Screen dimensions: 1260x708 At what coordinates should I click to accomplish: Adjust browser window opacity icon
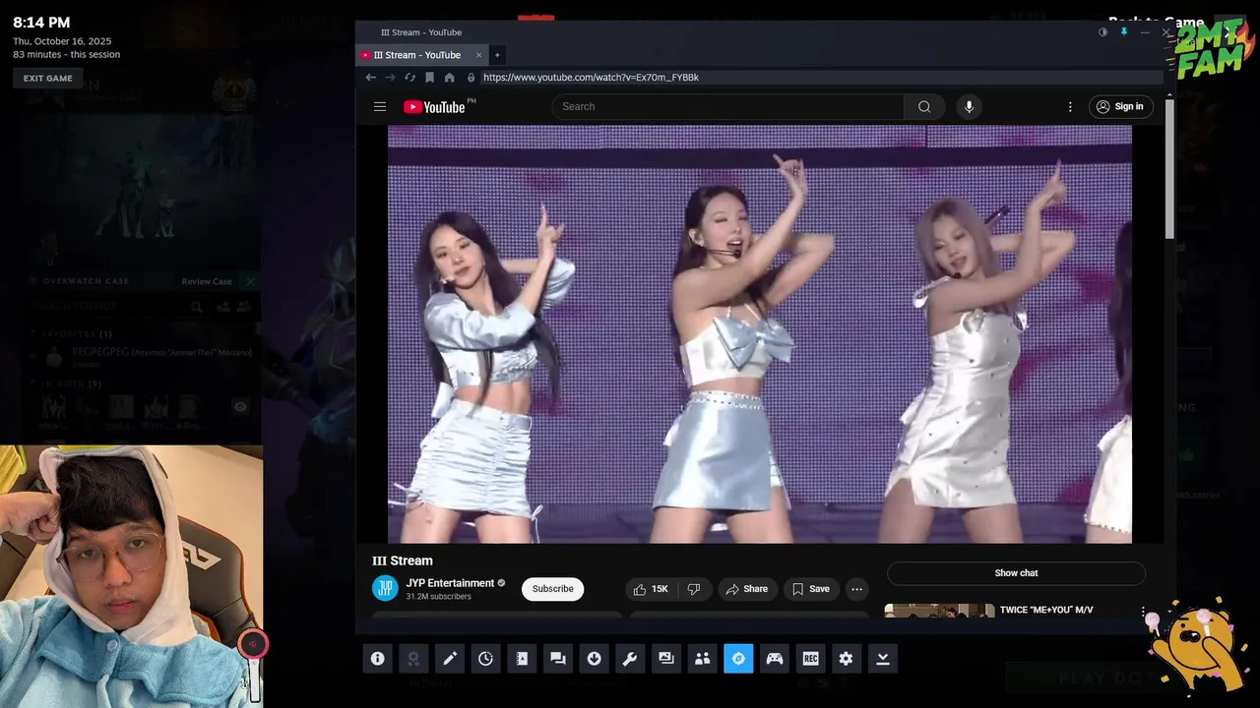point(1102,32)
